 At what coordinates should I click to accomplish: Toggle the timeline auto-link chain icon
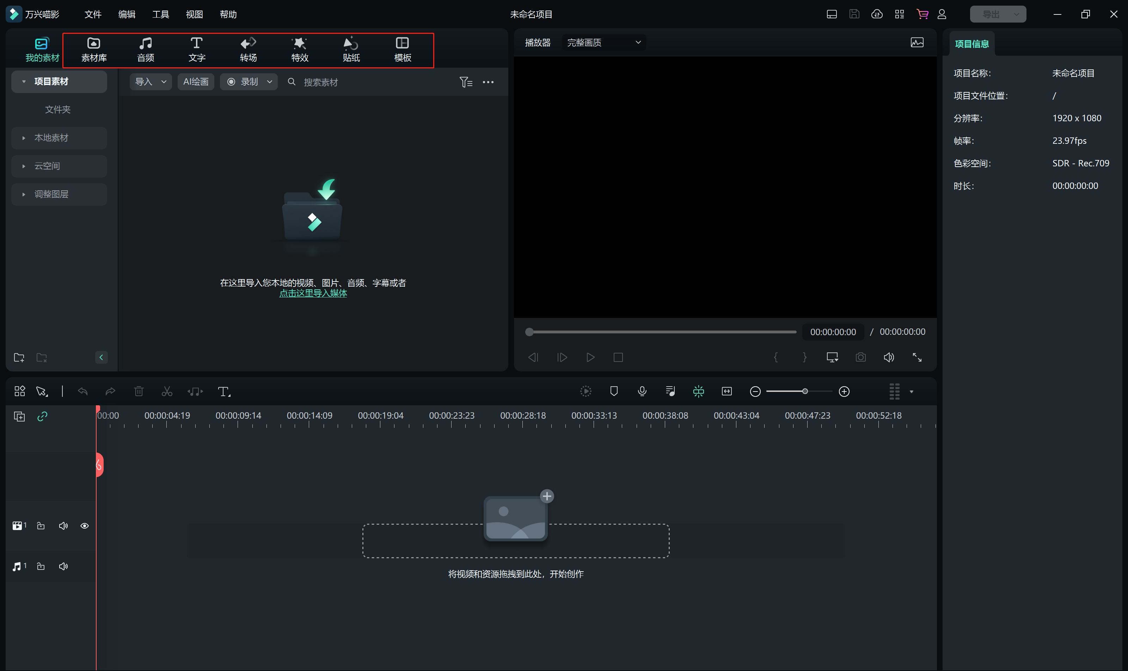tap(42, 416)
